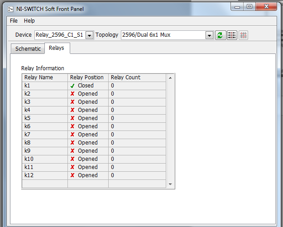This screenshot has width=283, height=227.
Task: Click the 2596/Dual 6x1 Mux topology field
Action: coord(163,35)
